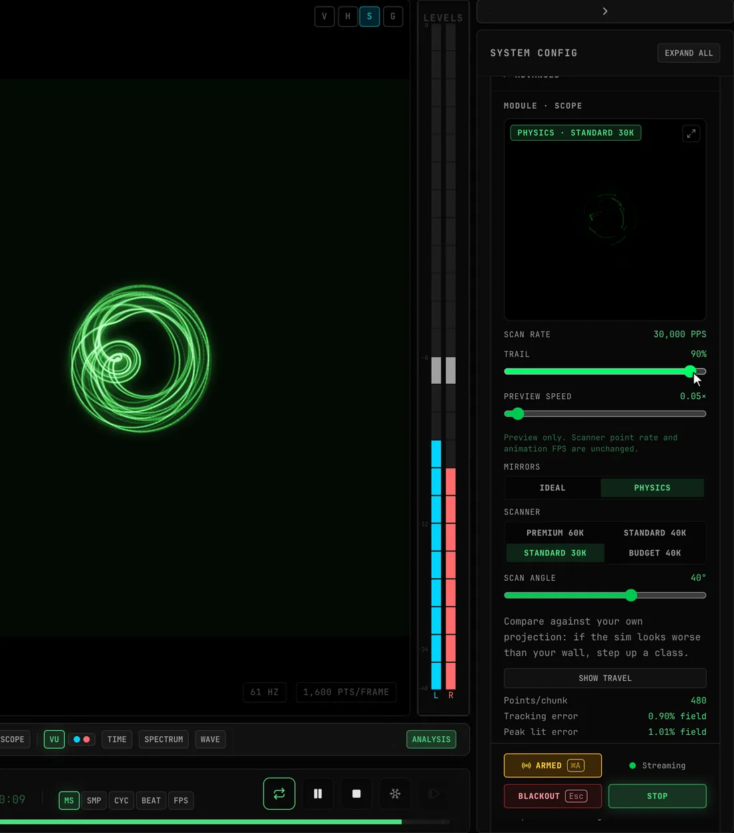734x833 pixels.
Task: Click the left channel L level meter
Action: pos(436,357)
